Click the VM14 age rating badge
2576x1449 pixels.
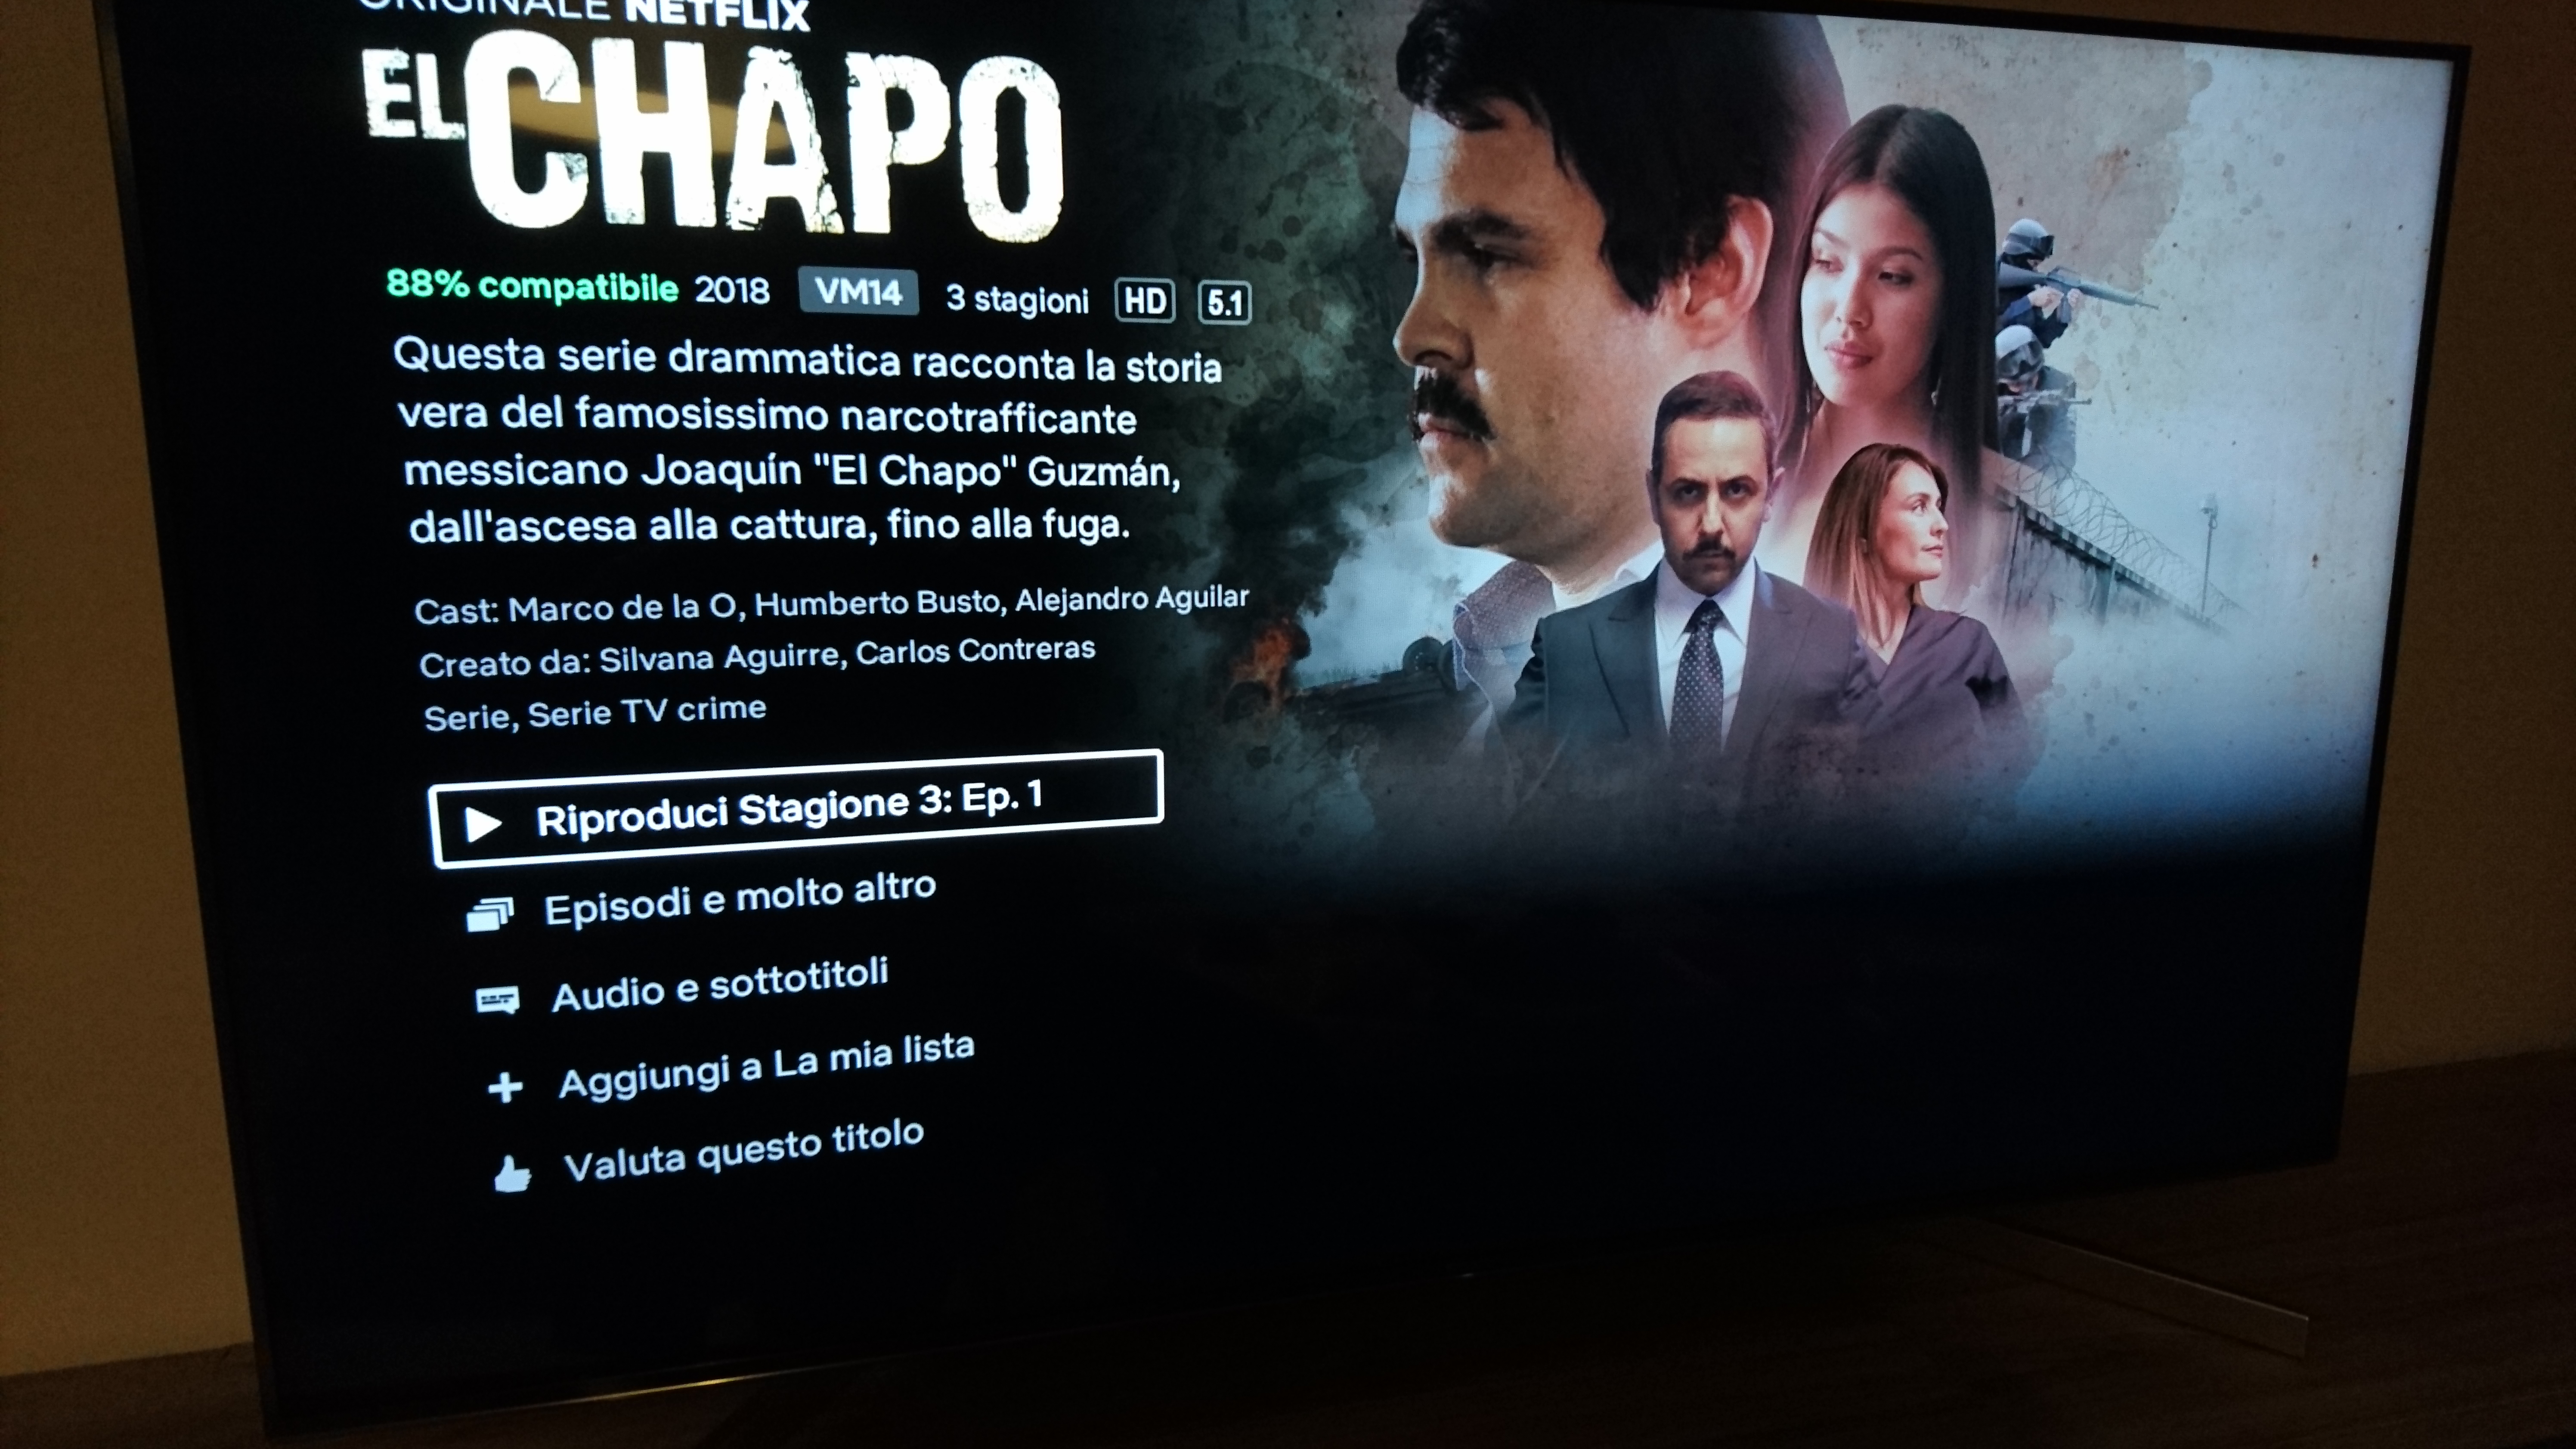coord(858,292)
